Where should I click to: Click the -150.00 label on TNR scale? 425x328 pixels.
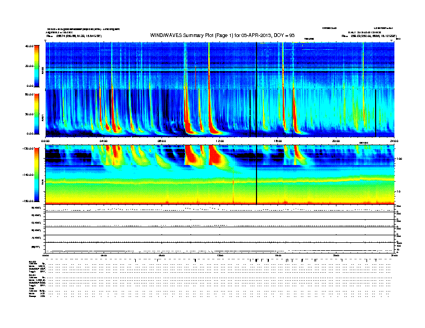(28, 201)
